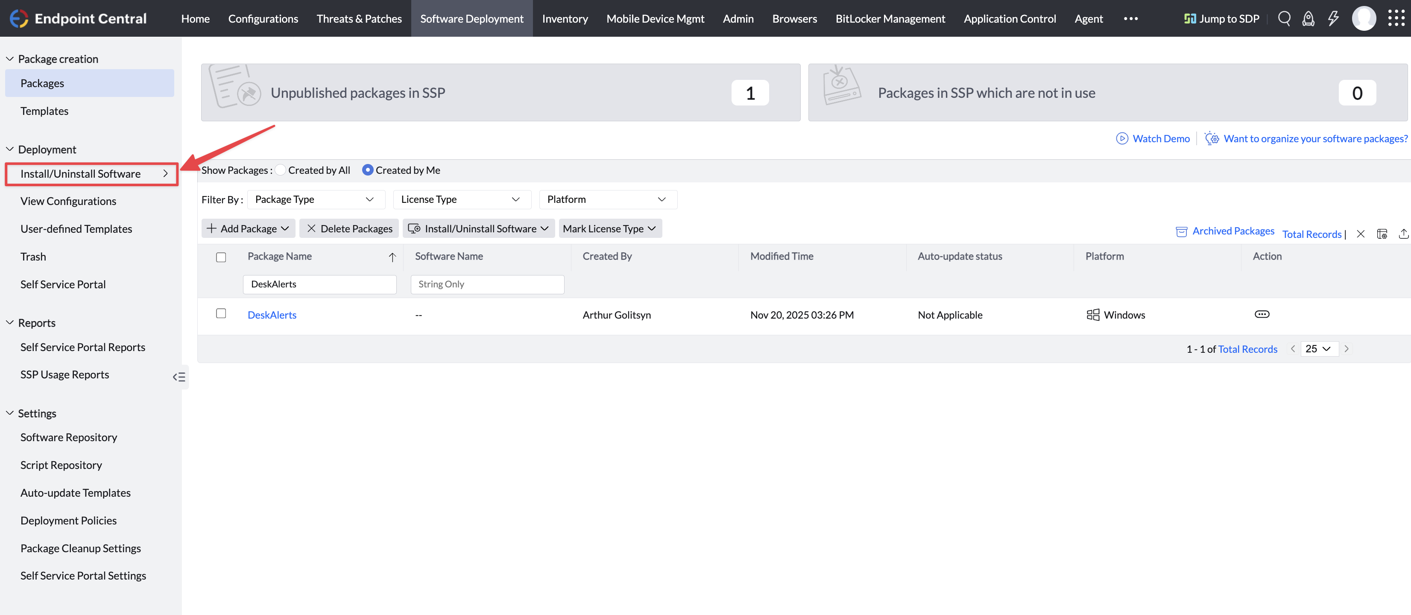Click the lightning bolt quick actions icon
Image resolution: width=1411 pixels, height=615 pixels.
1333,19
